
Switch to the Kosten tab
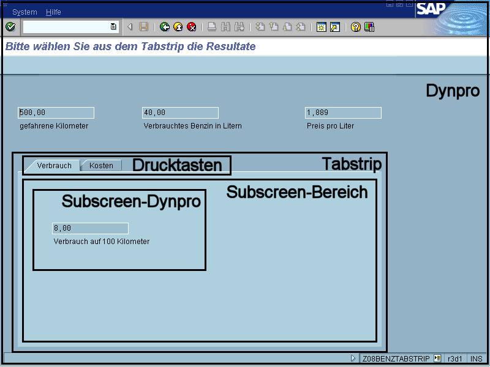coord(101,165)
